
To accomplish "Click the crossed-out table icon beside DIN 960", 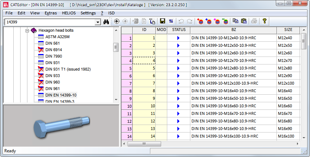I will coord(41,82).
